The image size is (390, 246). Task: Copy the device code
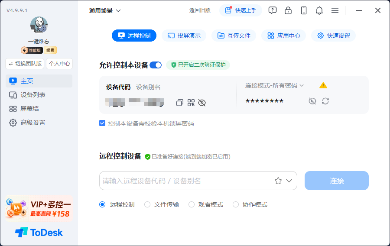[x=179, y=103]
